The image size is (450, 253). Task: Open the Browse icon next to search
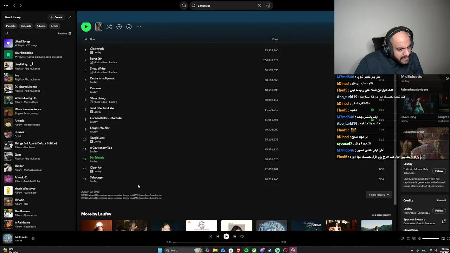(x=268, y=6)
